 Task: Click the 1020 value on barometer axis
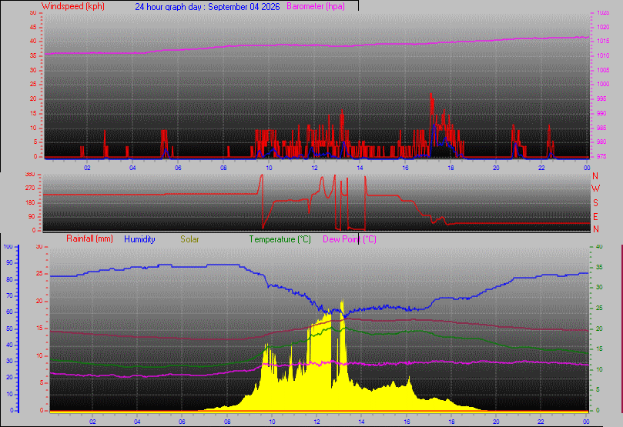click(603, 28)
